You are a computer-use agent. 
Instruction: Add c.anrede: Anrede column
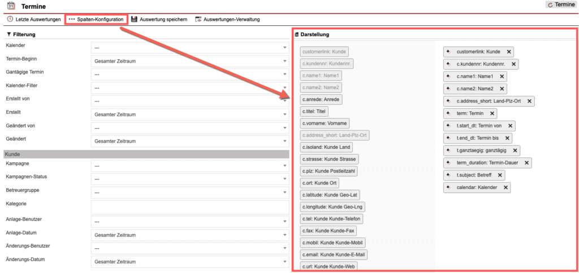[321, 99]
